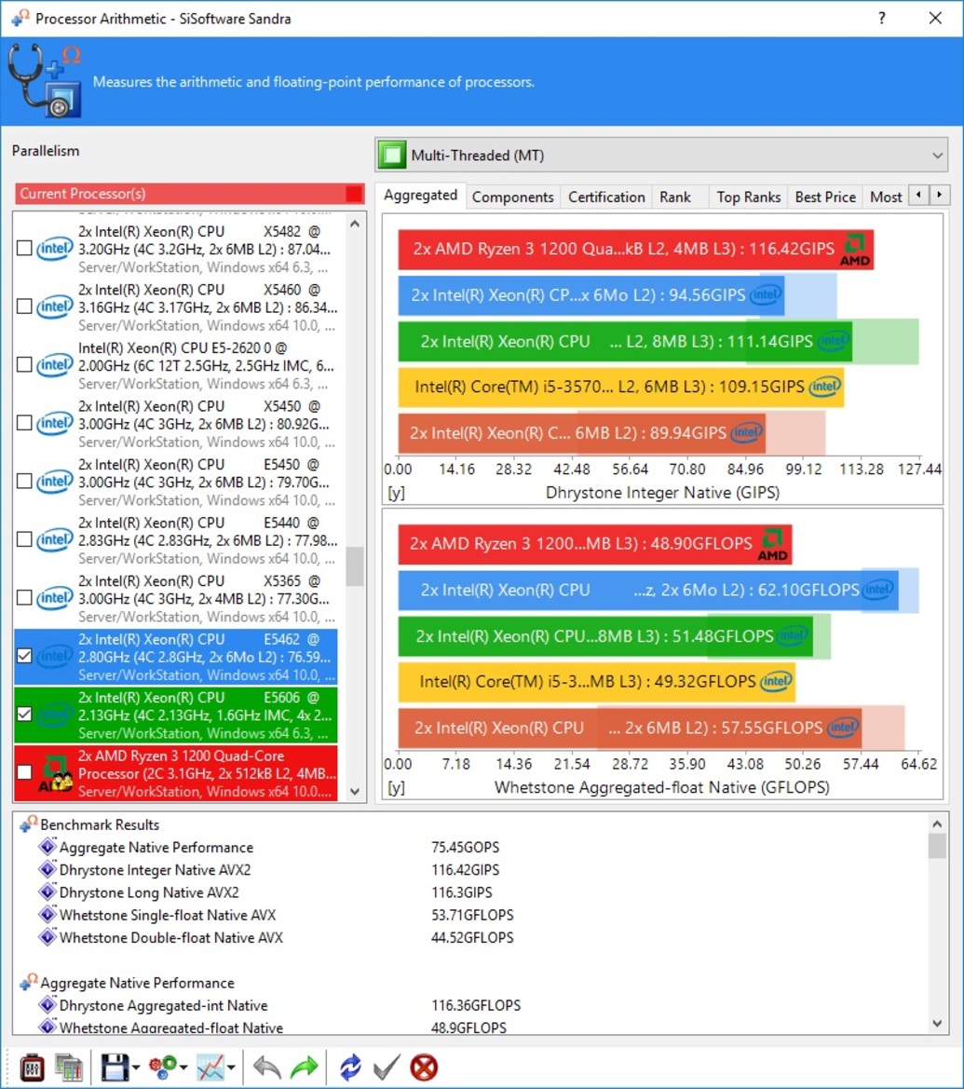Tick the Xeon E5450 checkbox
The image size is (964, 1089).
click(x=24, y=482)
